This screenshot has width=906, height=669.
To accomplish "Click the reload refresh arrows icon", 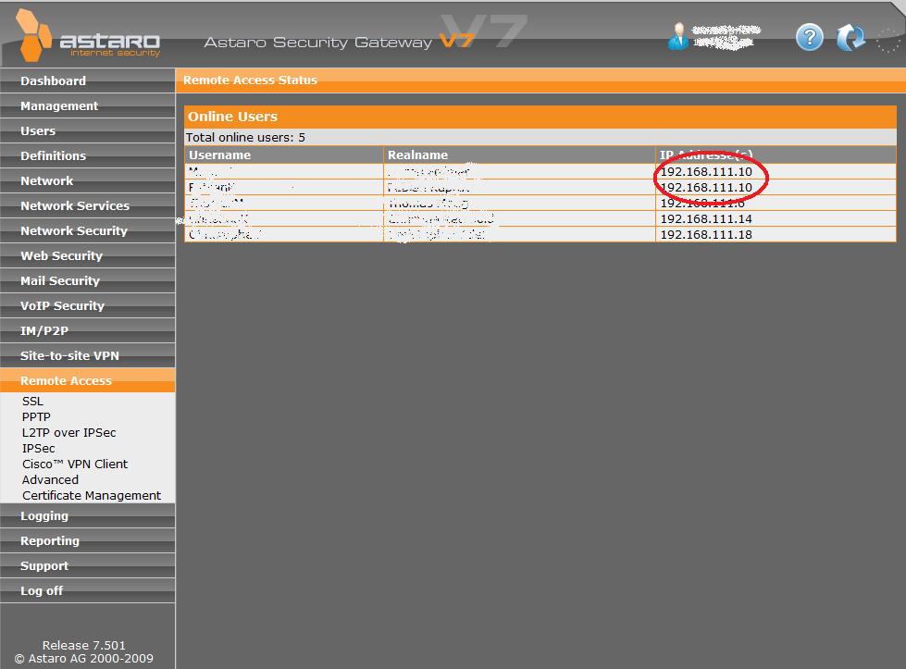I will (x=851, y=38).
